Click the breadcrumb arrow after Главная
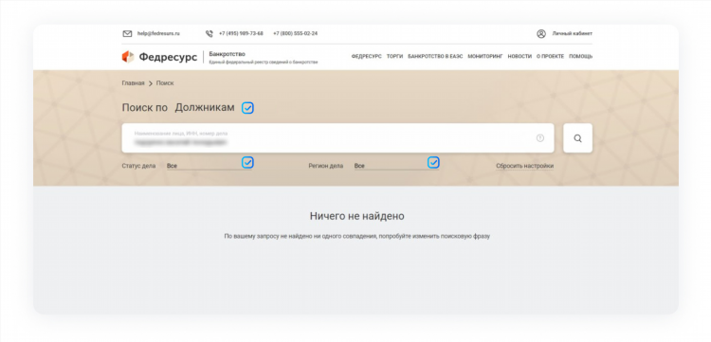The image size is (711, 342). point(151,83)
